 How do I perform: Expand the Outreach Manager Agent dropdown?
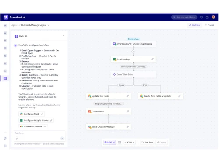[48, 25]
